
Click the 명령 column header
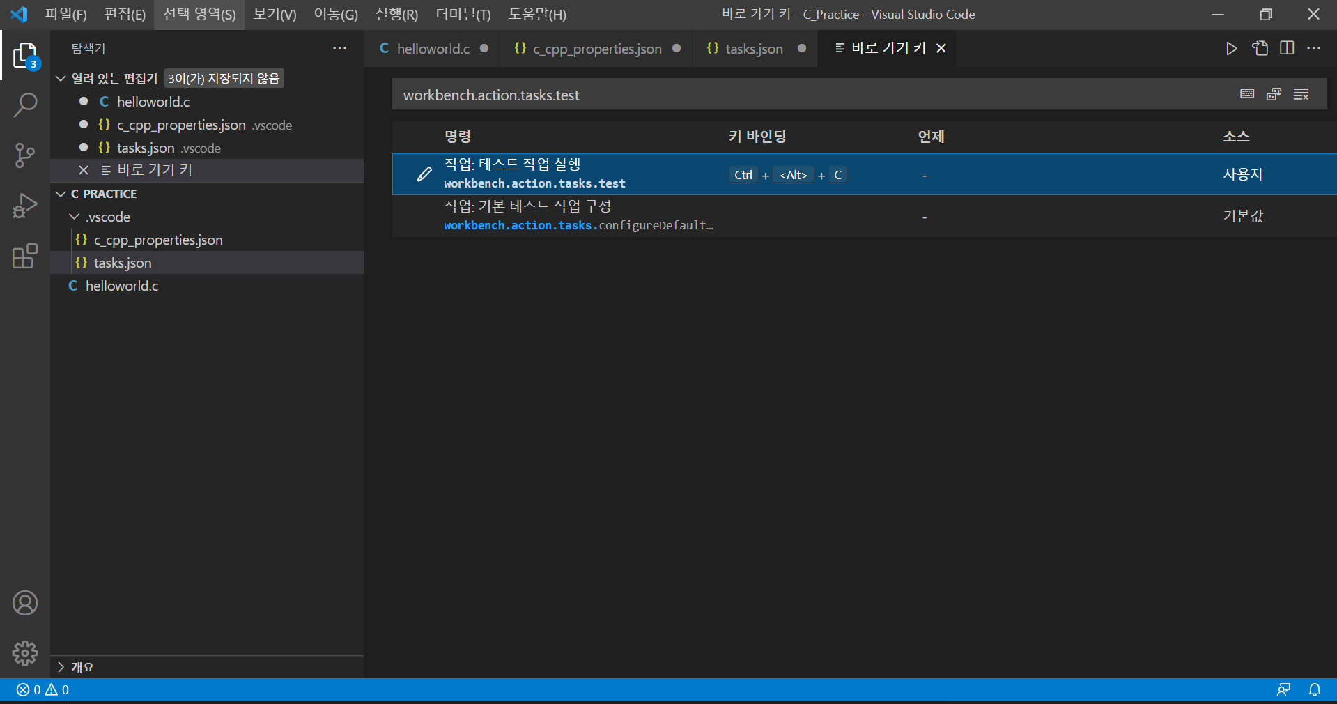point(458,137)
